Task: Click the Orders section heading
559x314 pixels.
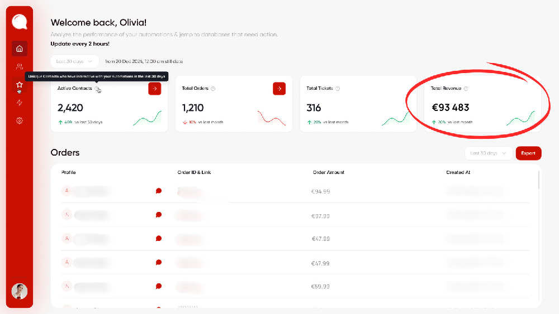Action: pos(65,153)
